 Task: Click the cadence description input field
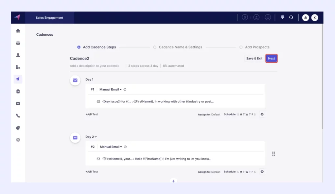(95, 66)
